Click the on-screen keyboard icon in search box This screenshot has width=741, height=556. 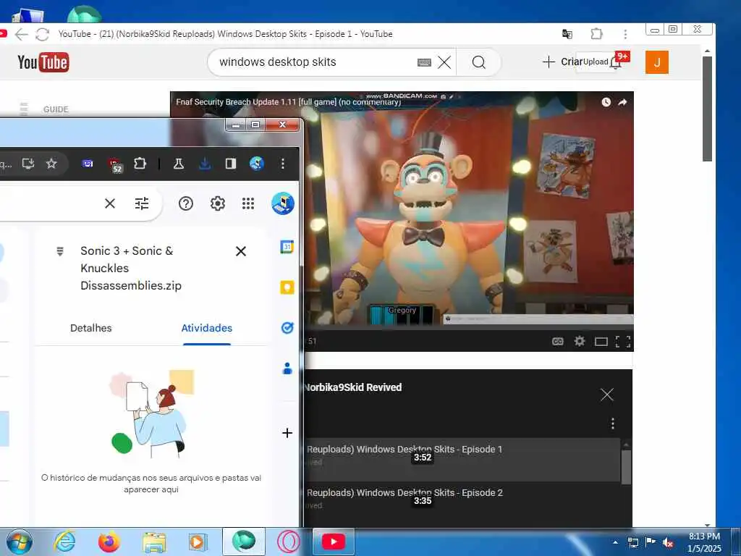pyautogui.click(x=424, y=62)
